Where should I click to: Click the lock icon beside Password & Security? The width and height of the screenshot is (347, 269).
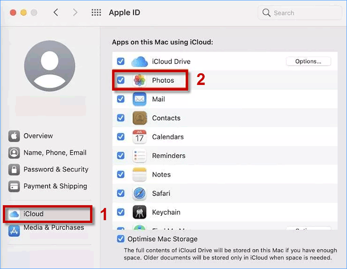tap(14, 170)
